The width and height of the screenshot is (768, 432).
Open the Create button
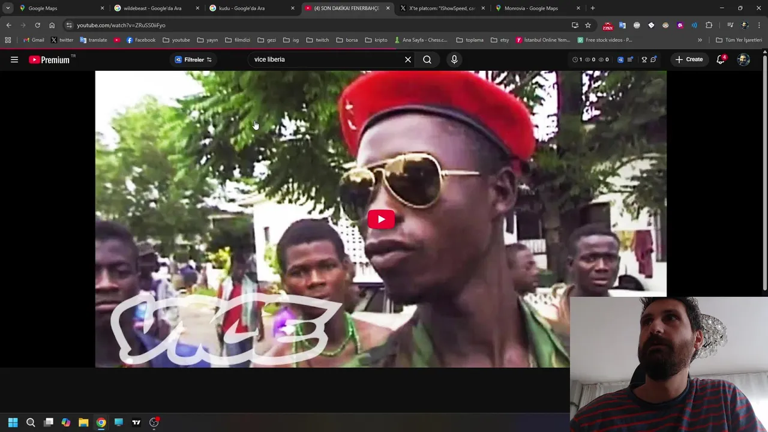689,59
